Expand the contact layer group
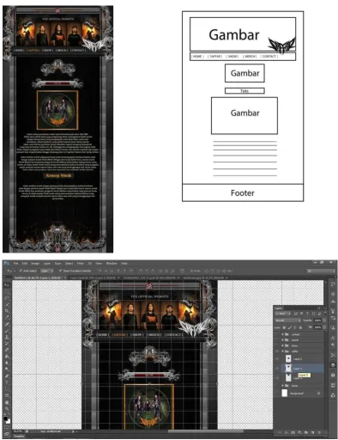Image resolution: width=338 pixels, height=440 pixels. pos(282,334)
